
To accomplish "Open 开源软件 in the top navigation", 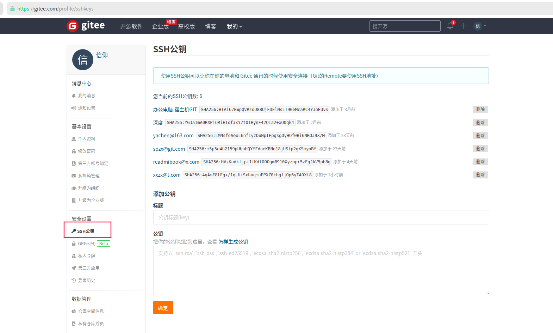I will 131,26.
